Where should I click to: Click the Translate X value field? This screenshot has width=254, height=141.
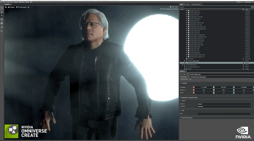pos(204,87)
